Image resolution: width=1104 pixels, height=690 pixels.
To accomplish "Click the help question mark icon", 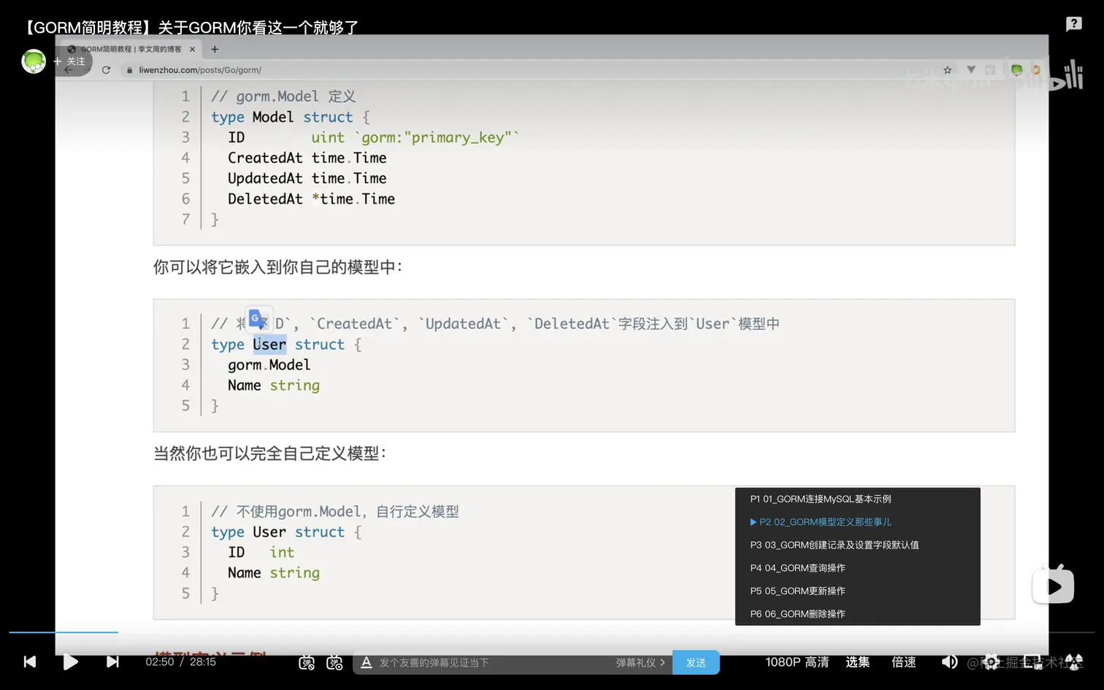I will [1073, 24].
